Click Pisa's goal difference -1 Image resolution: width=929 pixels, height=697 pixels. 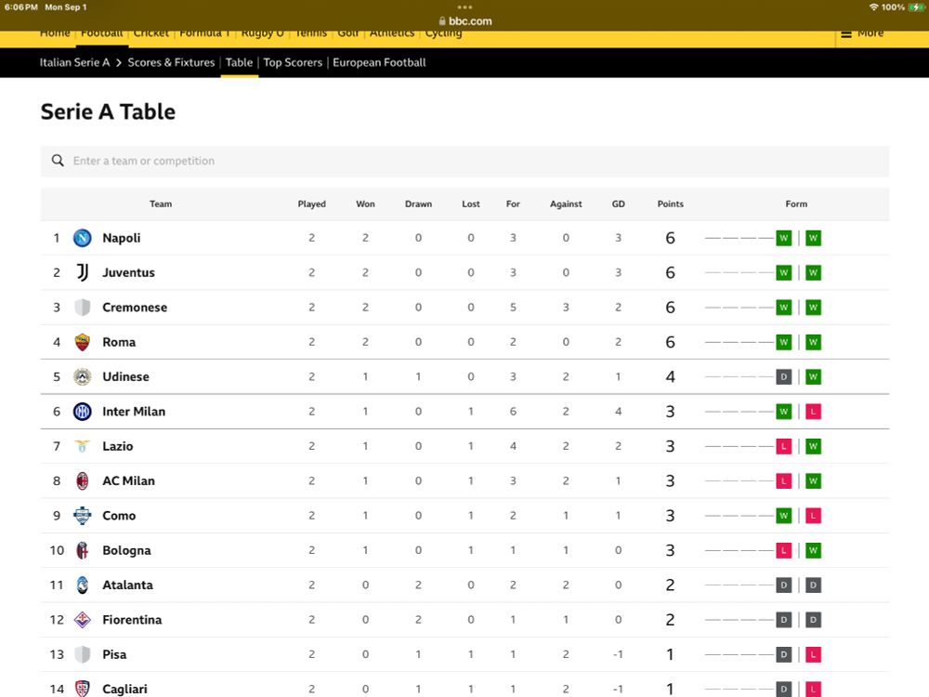click(618, 654)
